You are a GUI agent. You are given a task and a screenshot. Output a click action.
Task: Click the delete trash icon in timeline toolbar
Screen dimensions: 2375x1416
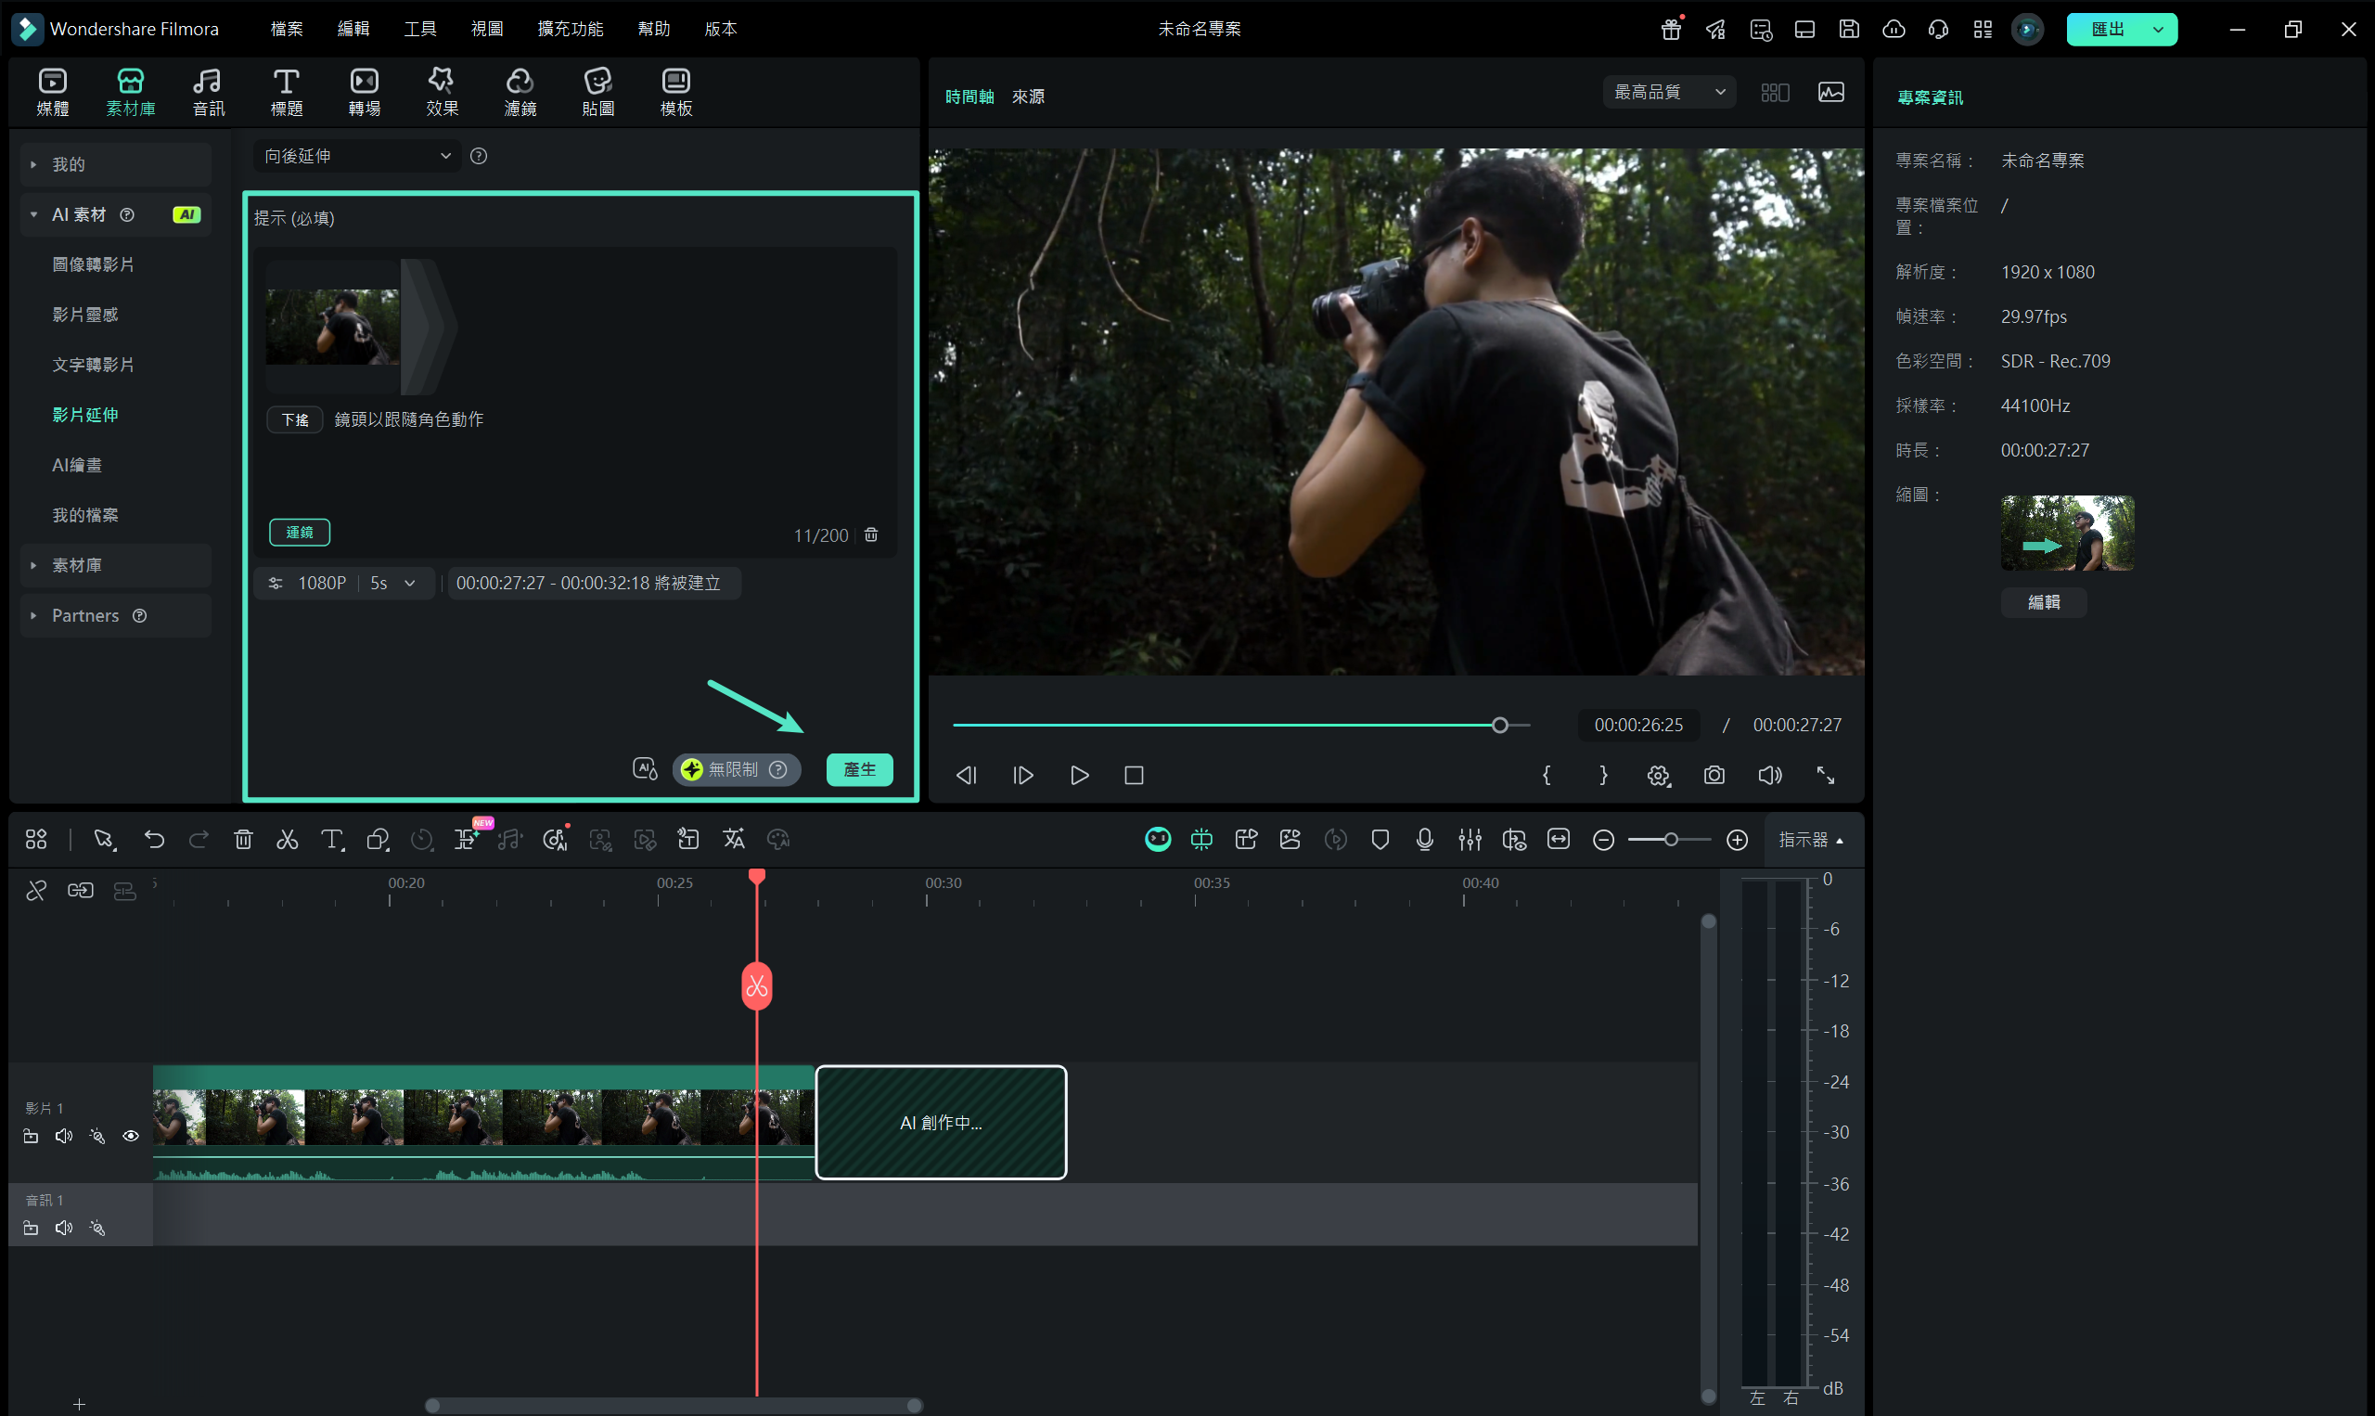[x=243, y=840]
